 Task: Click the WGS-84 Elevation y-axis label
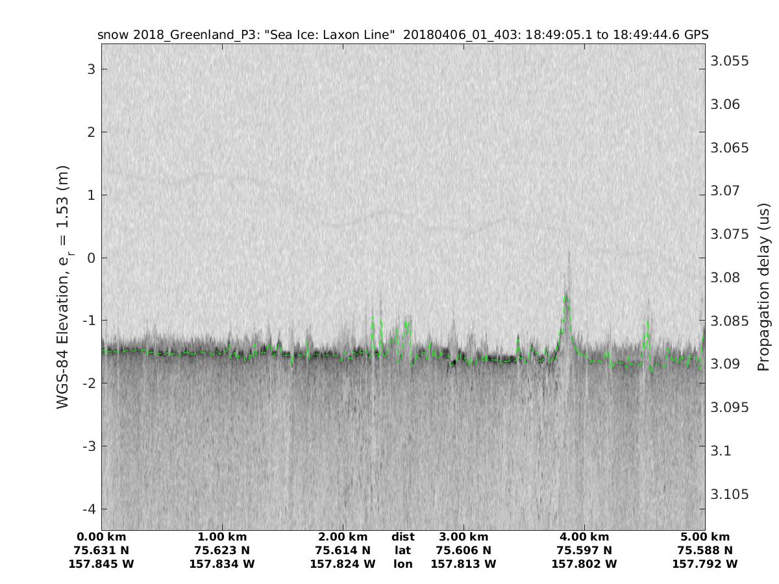[63, 287]
